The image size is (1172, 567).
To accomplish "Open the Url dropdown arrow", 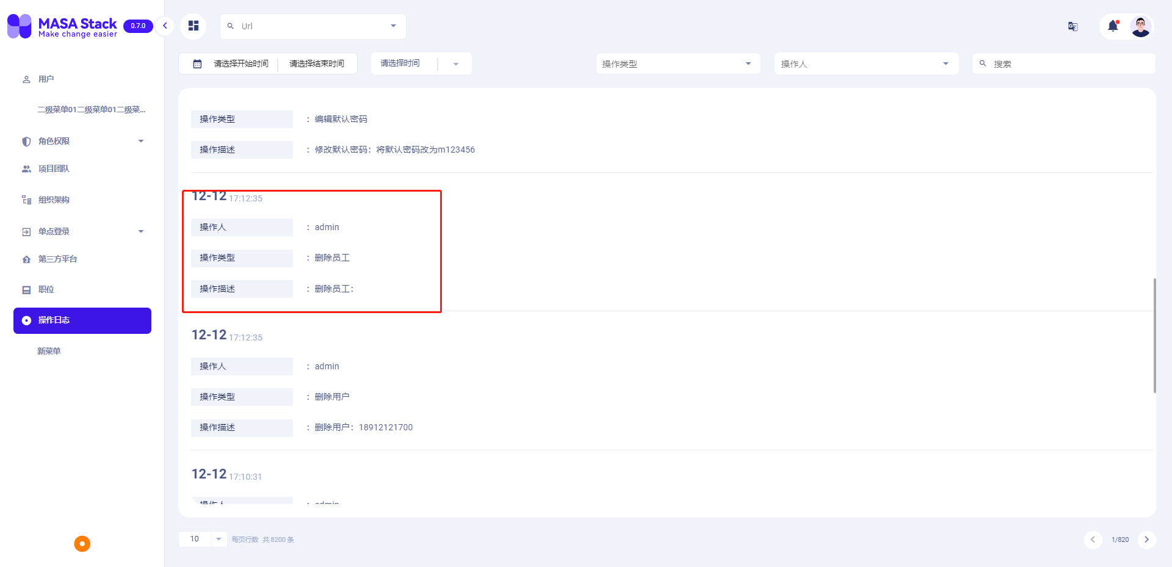I will 393,26.
